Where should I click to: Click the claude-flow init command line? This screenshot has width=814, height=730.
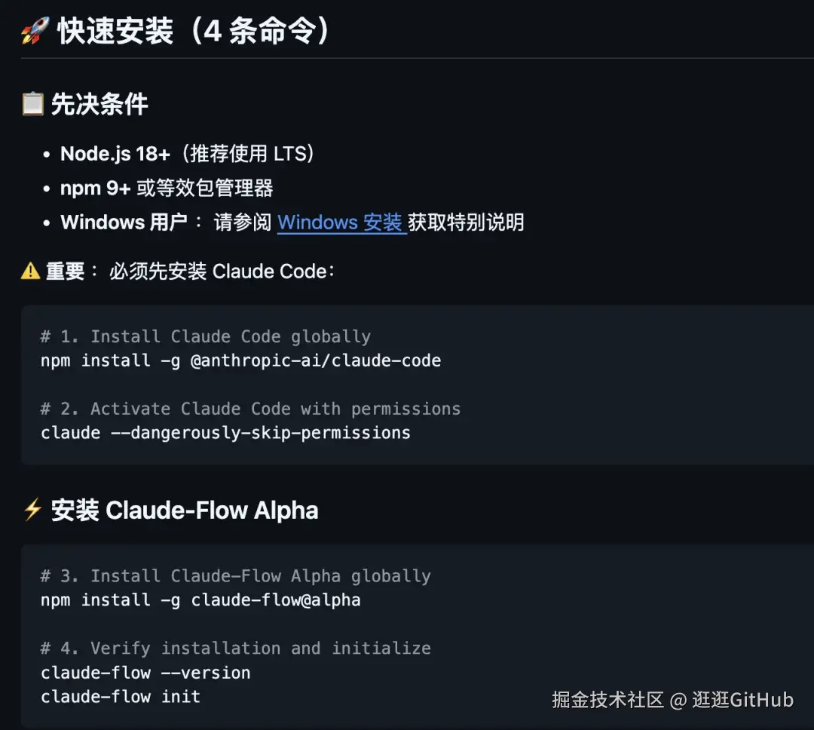coord(121,697)
